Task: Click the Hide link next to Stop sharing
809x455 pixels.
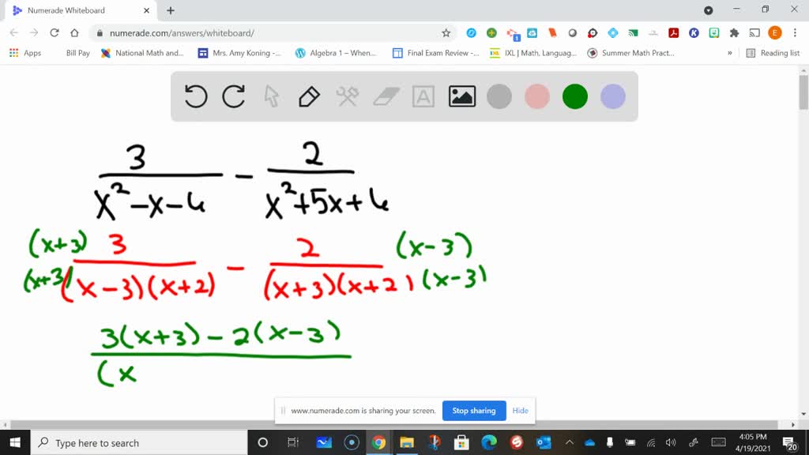Action: (x=520, y=411)
